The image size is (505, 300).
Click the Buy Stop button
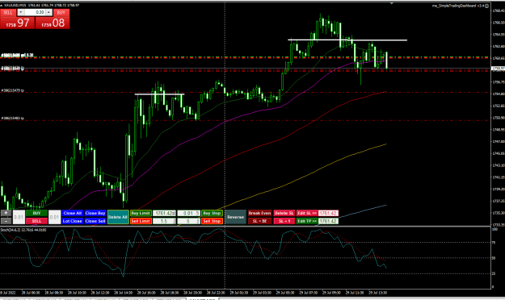point(212,213)
